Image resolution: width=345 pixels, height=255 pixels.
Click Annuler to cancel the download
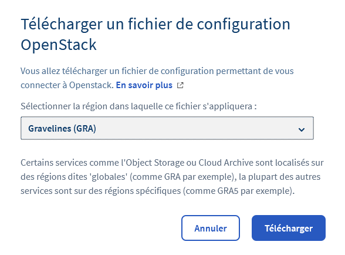(211, 228)
